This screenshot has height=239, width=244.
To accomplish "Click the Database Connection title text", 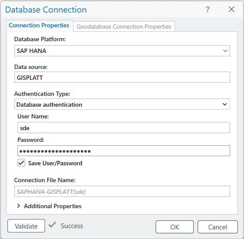I will coord(46,10).
